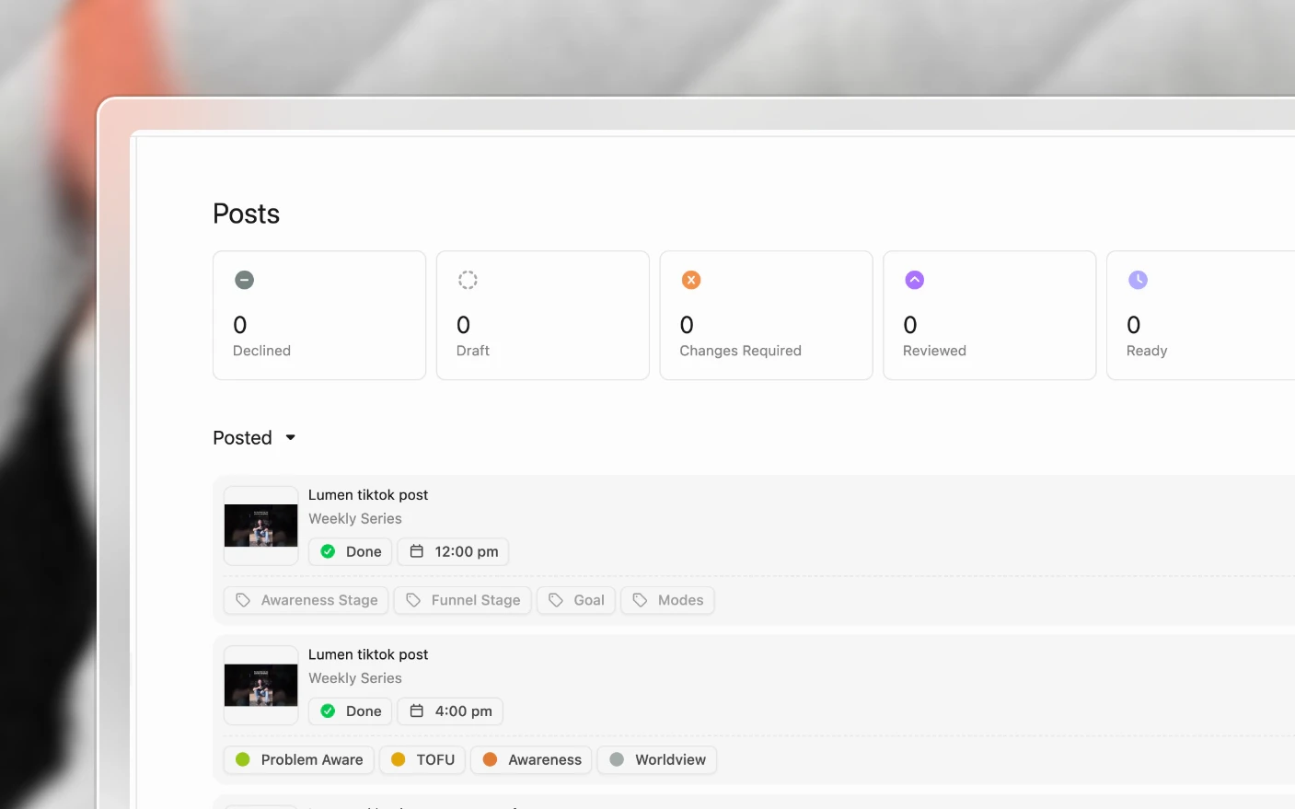Expand the Posted filter dropdown arrow
This screenshot has height=809, width=1295.
[x=291, y=438]
